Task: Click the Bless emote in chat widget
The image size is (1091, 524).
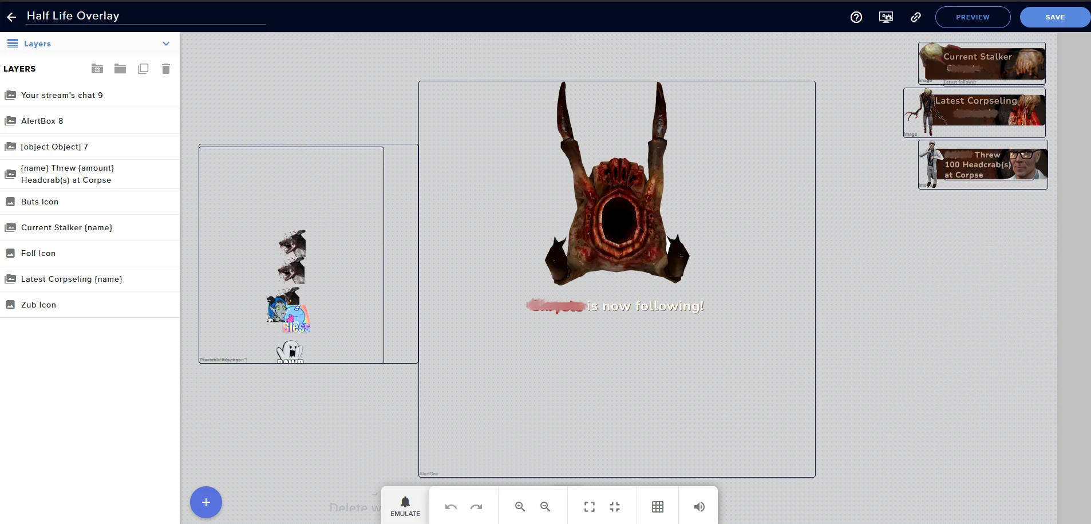Action: (296, 319)
